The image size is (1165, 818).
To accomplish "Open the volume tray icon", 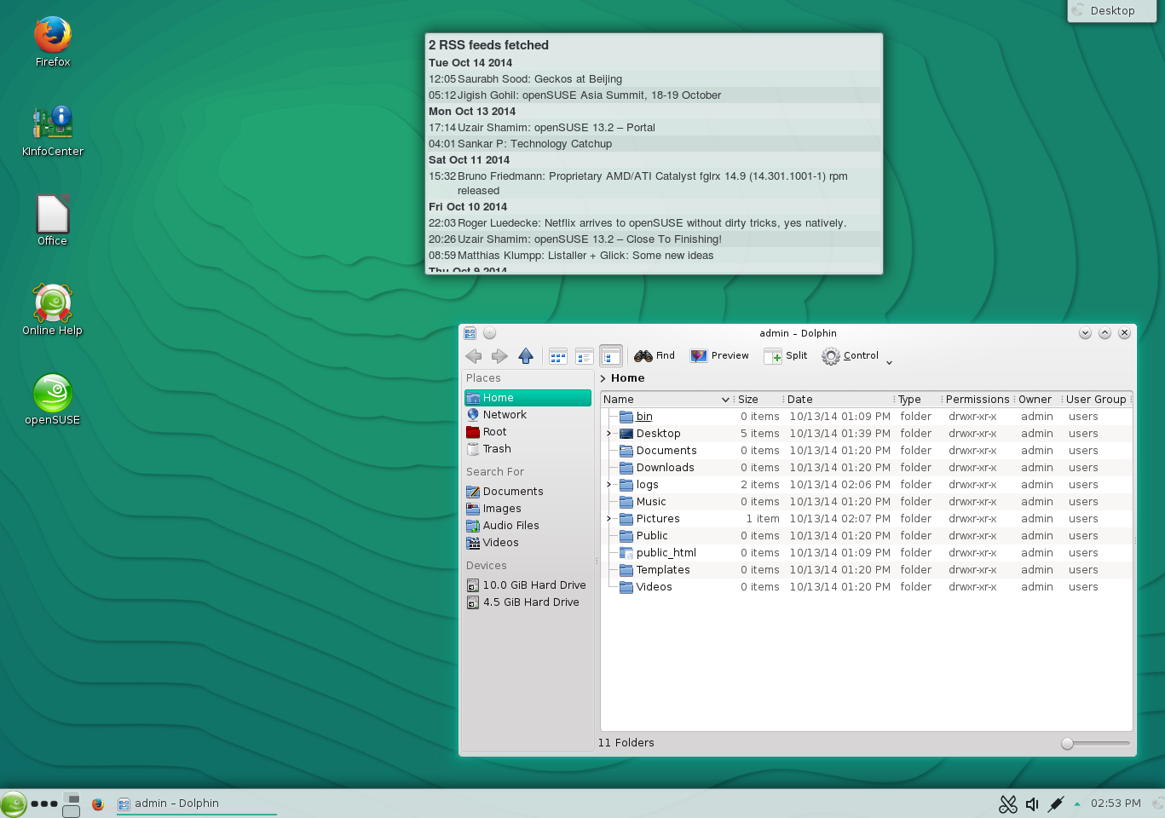I will point(1032,804).
